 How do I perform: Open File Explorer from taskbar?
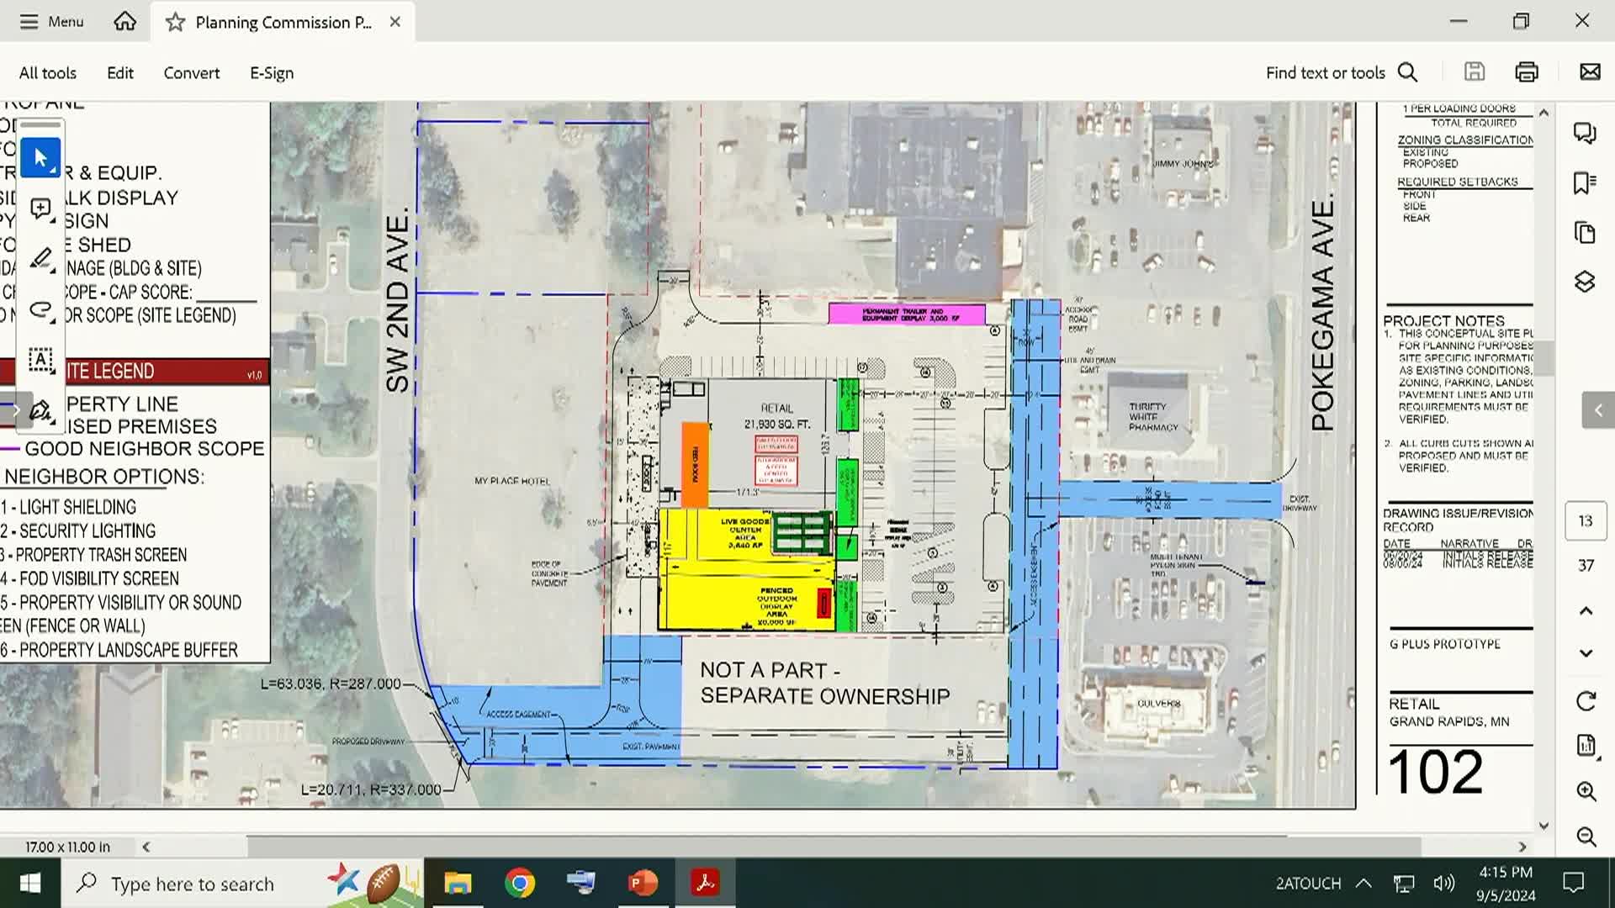tap(458, 884)
